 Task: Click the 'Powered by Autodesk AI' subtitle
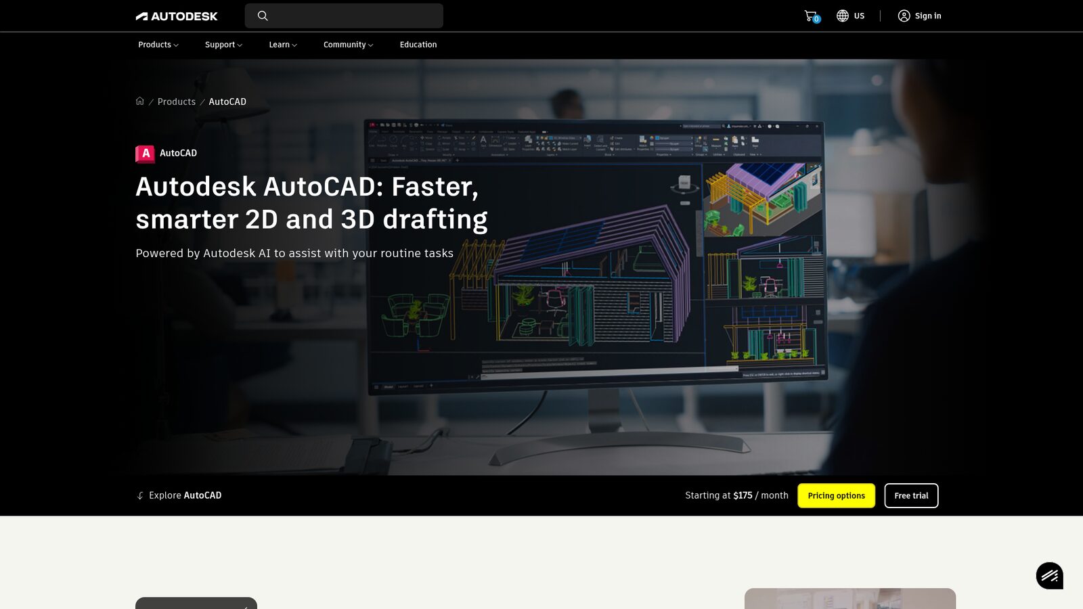[x=294, y=253]
